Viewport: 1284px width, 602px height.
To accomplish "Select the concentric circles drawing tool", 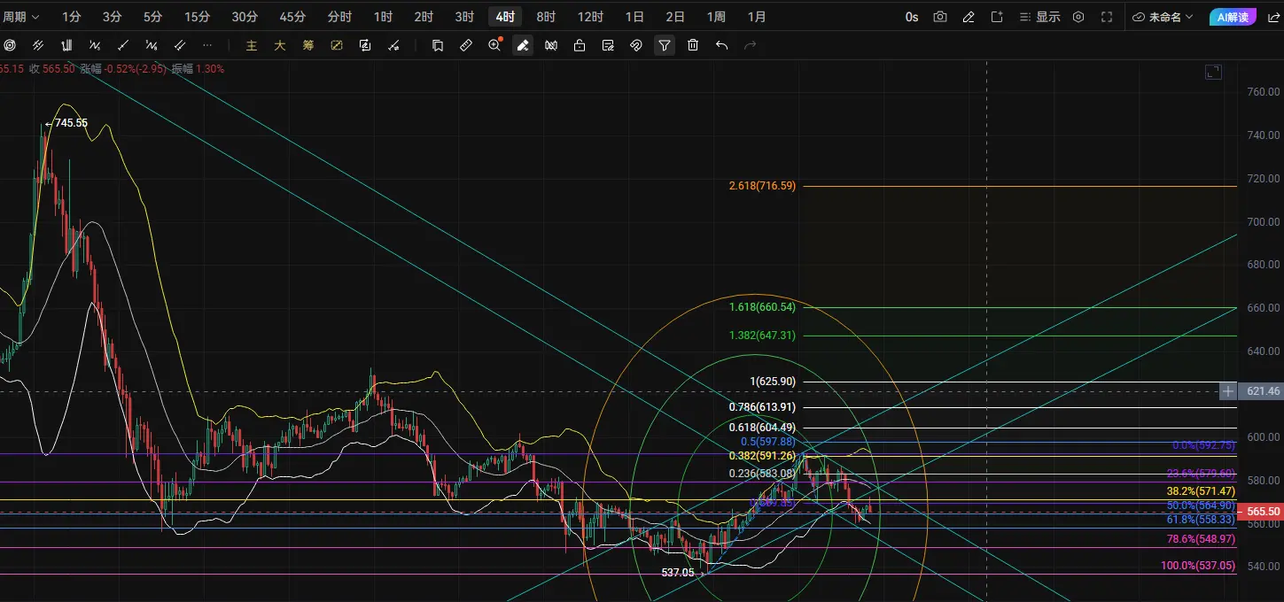I will click(x=10, y=45).
